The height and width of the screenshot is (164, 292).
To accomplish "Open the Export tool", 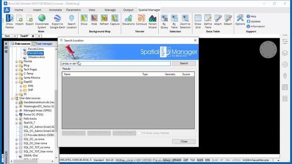I will 29,20.
